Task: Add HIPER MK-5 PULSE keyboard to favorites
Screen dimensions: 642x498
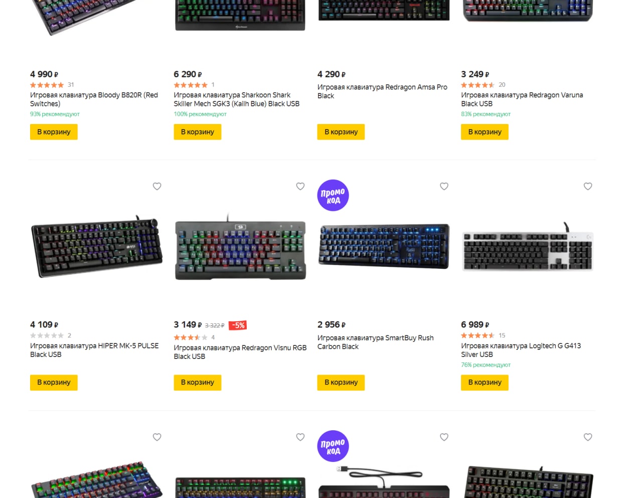Action: [x=157, y=186]
